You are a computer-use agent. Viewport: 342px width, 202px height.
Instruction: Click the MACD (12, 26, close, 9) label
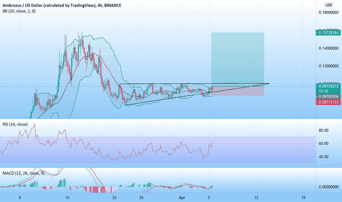click(23, 173)
